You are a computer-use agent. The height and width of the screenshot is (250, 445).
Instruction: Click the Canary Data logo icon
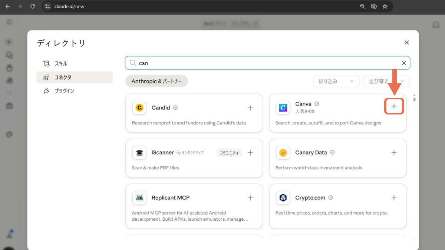tap(283, 153)
